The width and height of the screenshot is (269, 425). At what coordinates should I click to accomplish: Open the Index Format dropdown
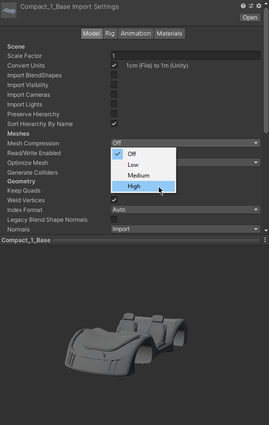[185, 210]
